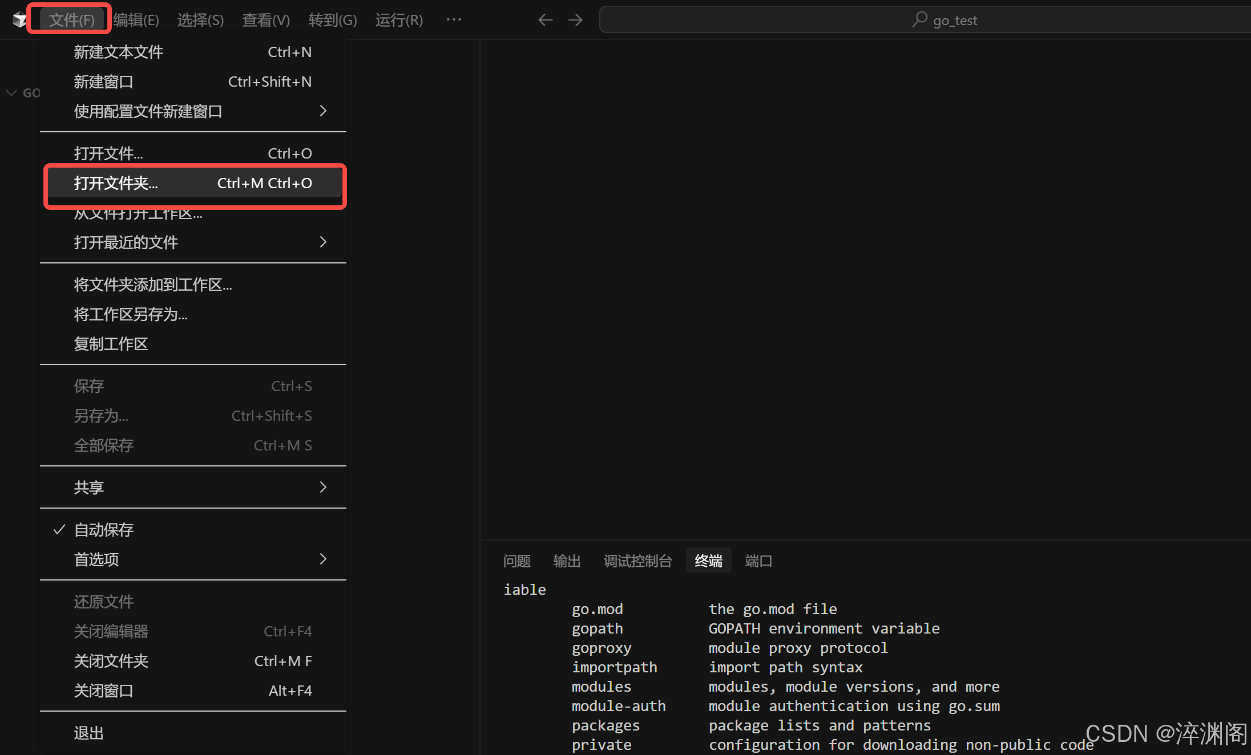Click the search magnifier icon
Viewport: 1251px width, 755px height.
[919, 20]
